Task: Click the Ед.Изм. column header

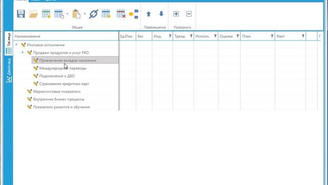Action: [x=128, y=36]
